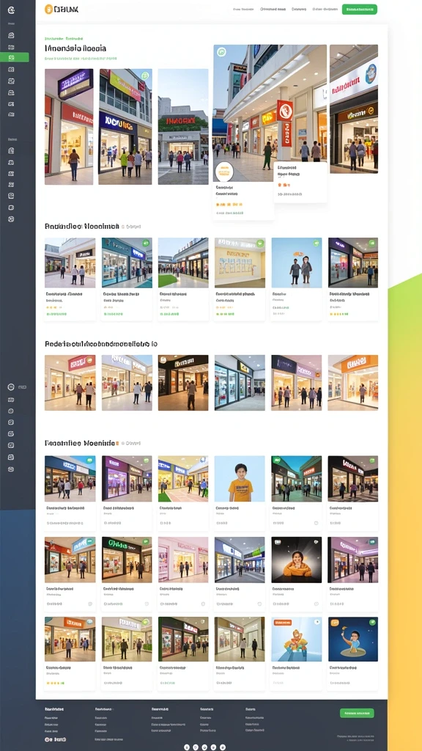Click the rightmost round social icon in the footer
Viewport: 422px width, 751px height.
click(x=222, y=747)
